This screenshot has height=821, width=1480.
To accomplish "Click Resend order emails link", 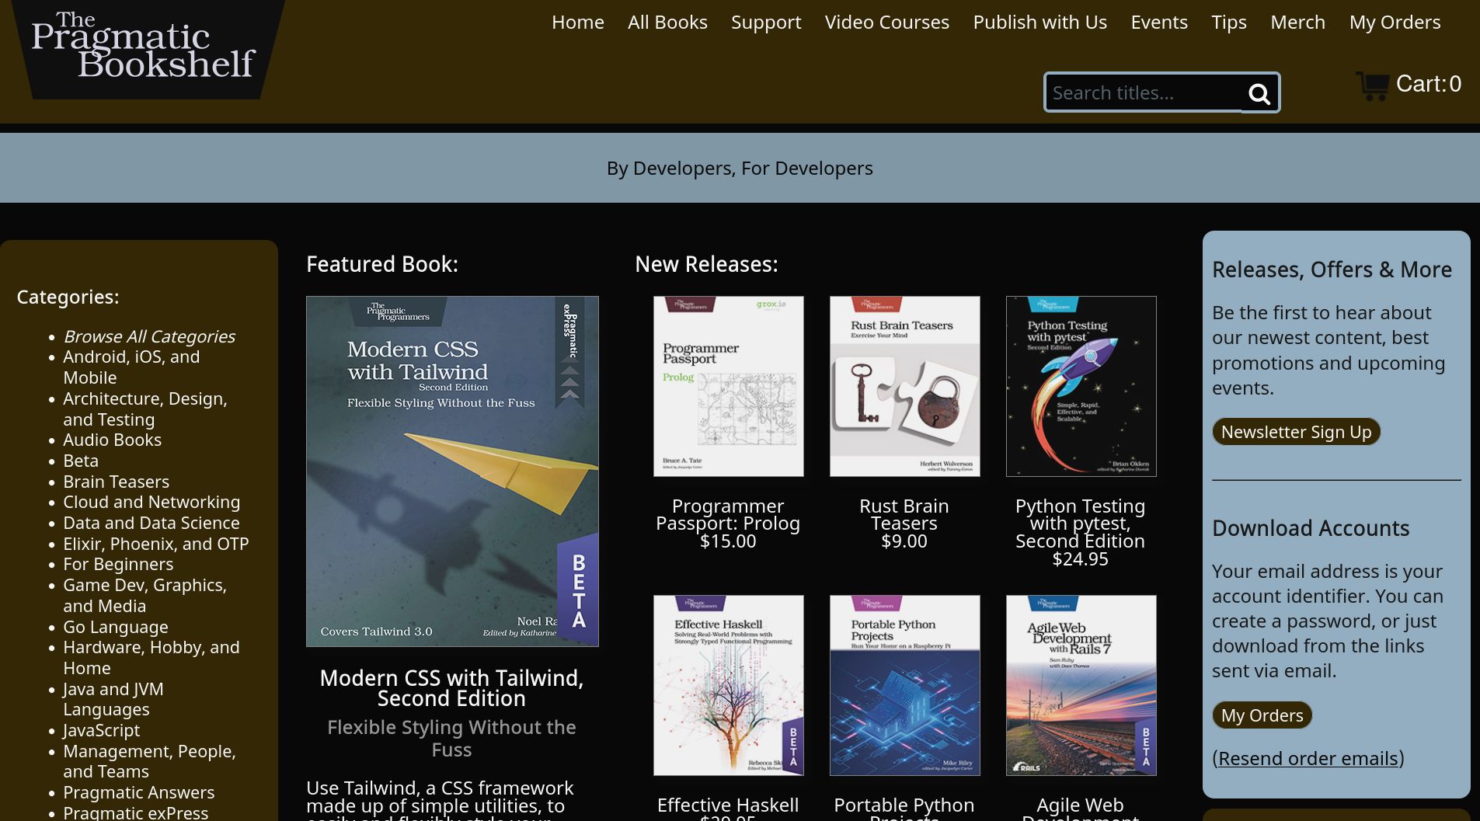I will [x=1308, y=758].
